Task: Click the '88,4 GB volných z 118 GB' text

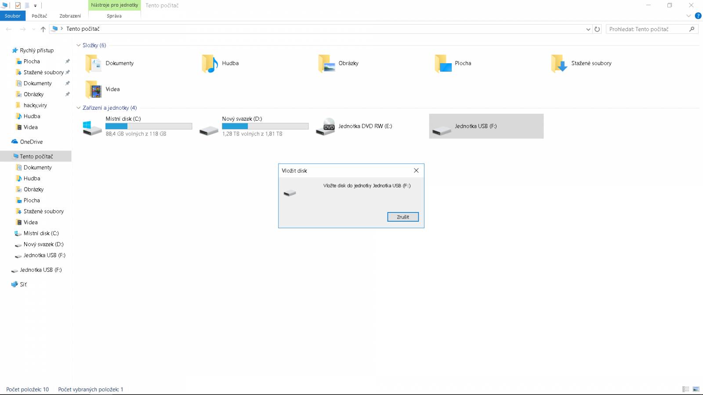Action: click(136, 134)
